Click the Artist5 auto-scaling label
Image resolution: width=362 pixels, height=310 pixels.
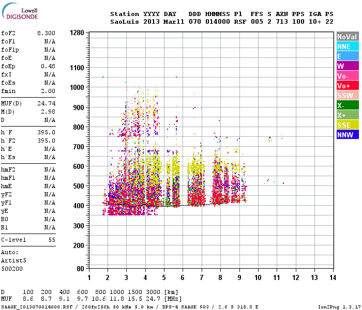tap(13, 260)
